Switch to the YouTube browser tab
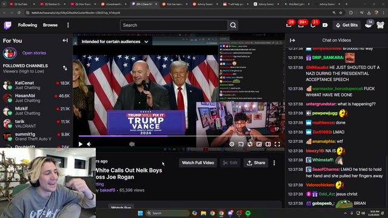Image resolution: width=388 pixels, height=218 pixels. point(22,4)
